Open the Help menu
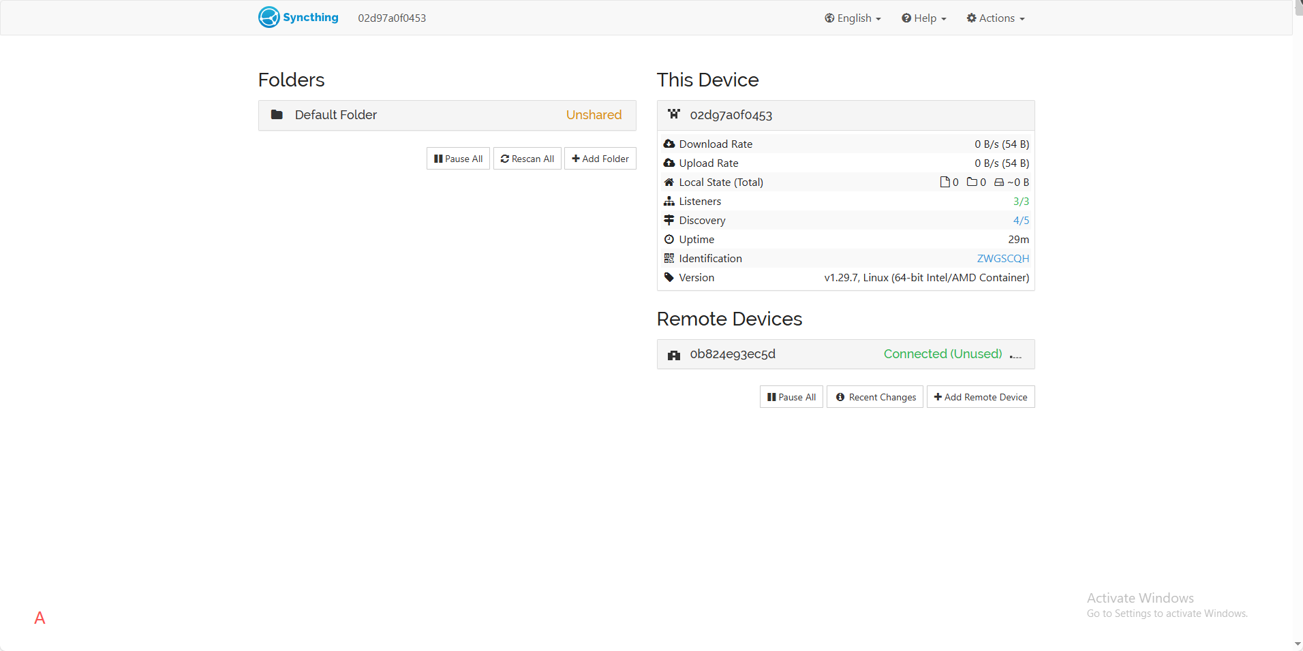This screenshot has height=651, width=1303. [923, 18]
